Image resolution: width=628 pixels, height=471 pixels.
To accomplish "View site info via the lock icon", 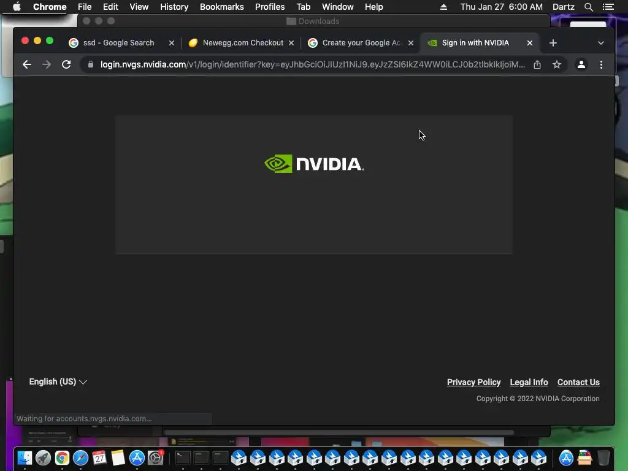I will (x=91, y=64).
